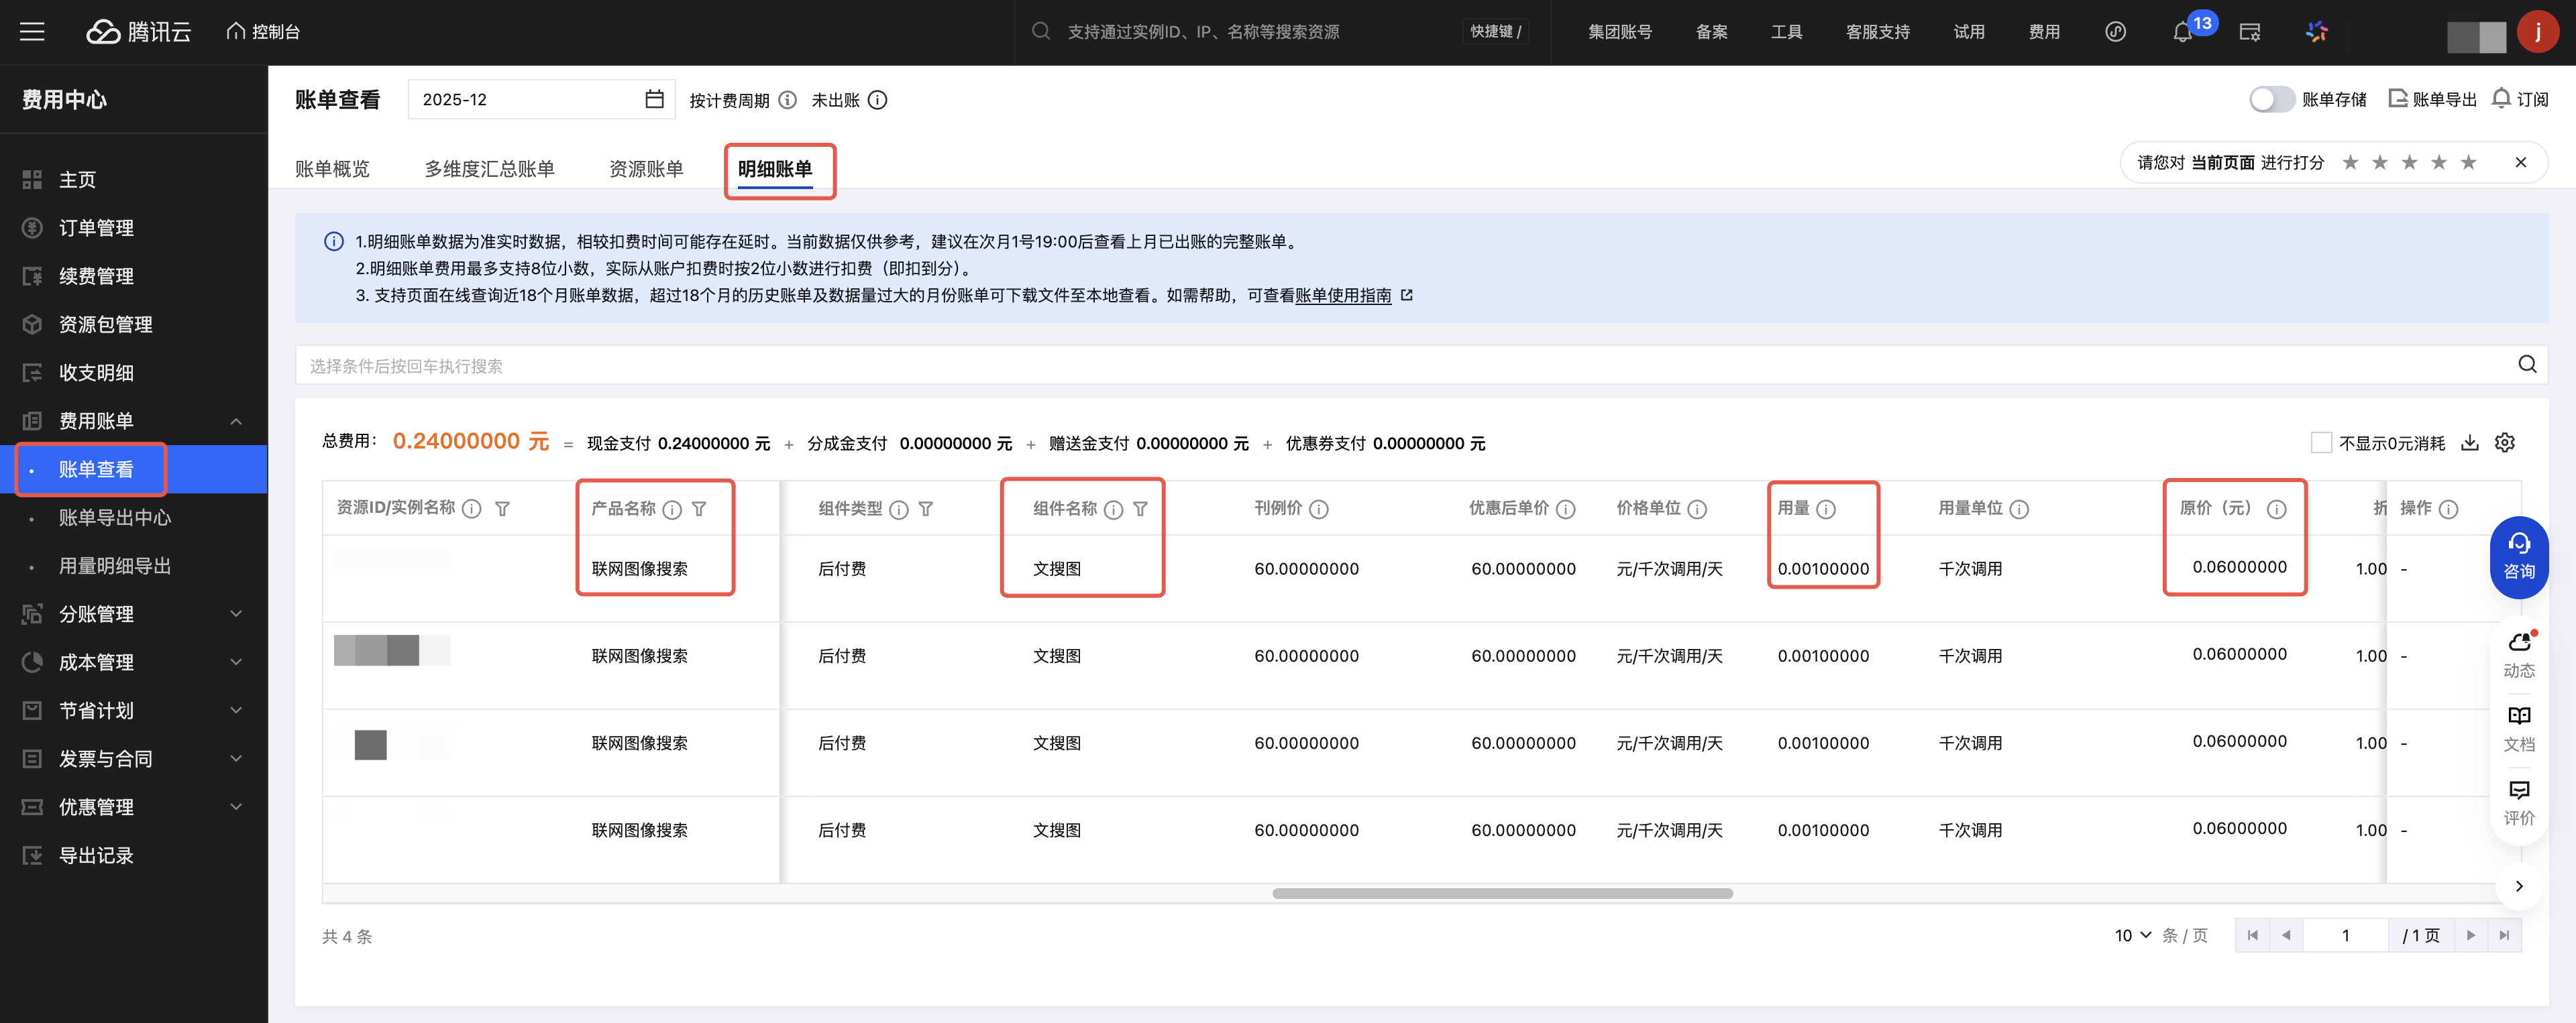Click the download icon beside the zero-consumption option
The image size is (2576, 1023).
click(x=2469, y=442)
